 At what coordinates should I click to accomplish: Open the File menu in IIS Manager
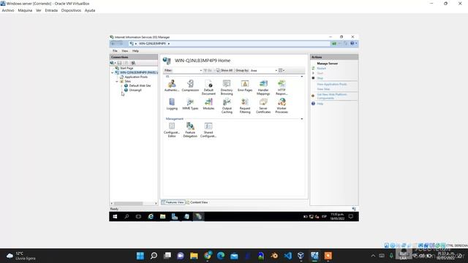[x=115, y=51]
